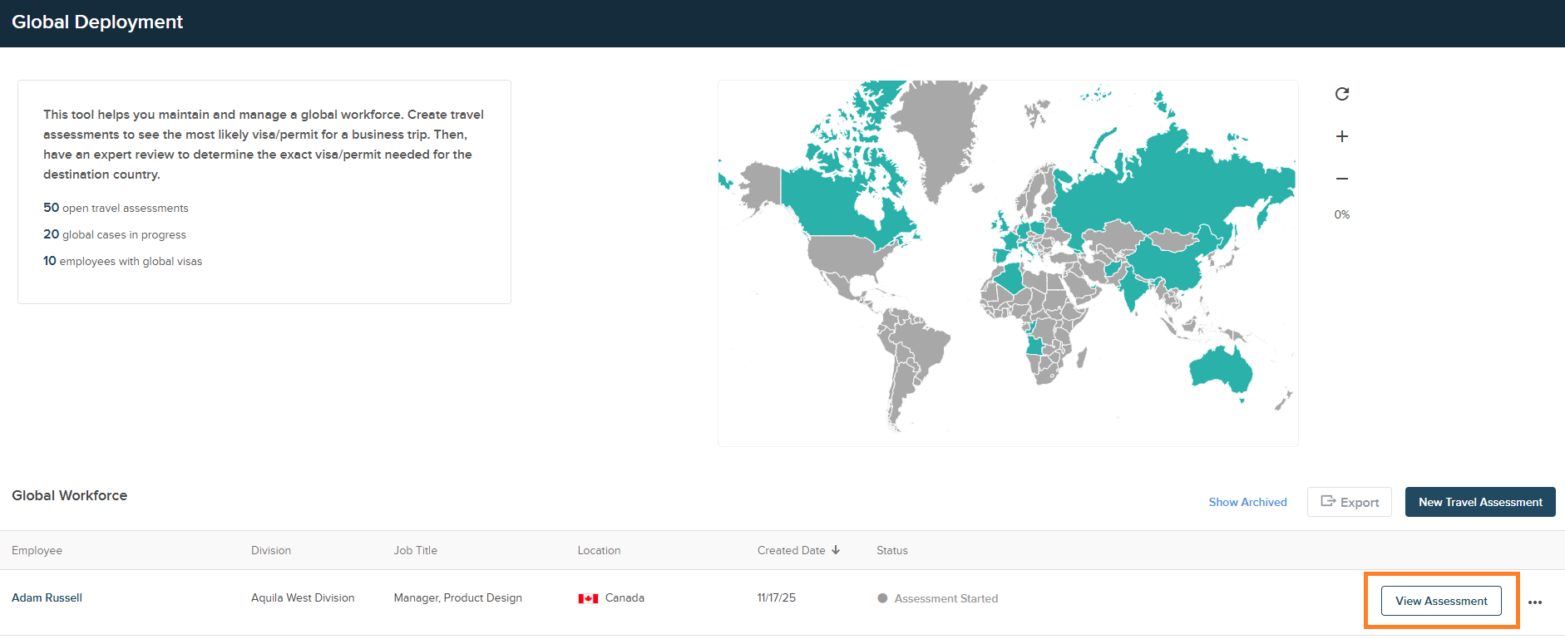Open Adam Russell's employee name

point(47,597)
